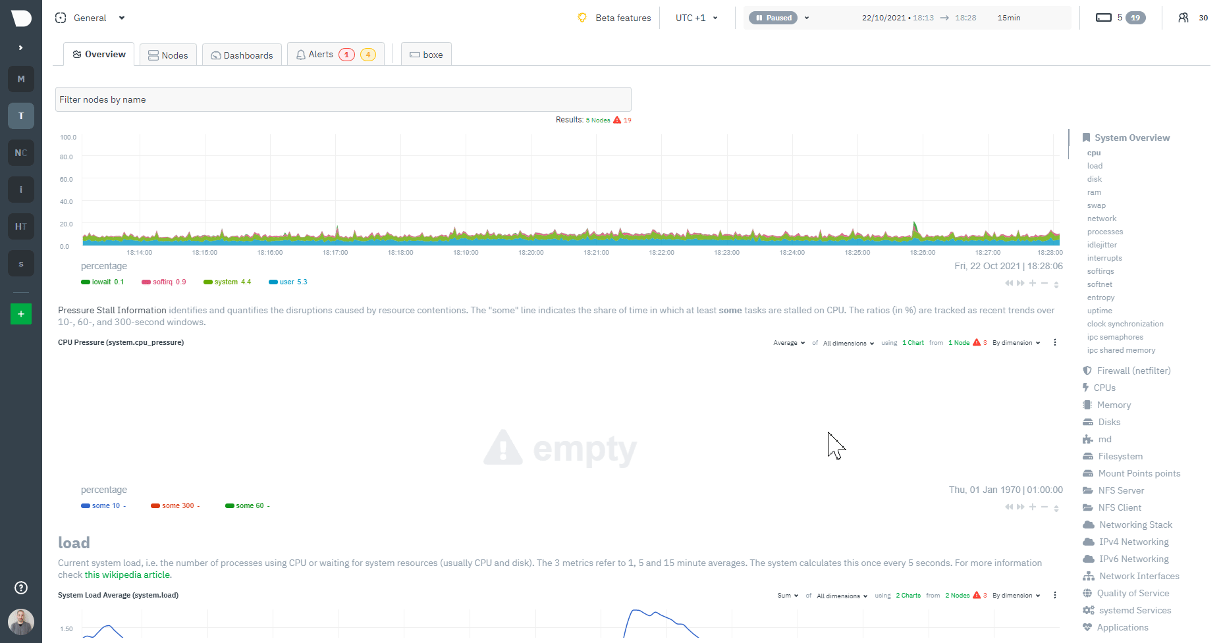This screenshot has width=1221, height=643.
Task: Open a new space with the plus icon
Action: pyautogui.click(x=21, y=314)
